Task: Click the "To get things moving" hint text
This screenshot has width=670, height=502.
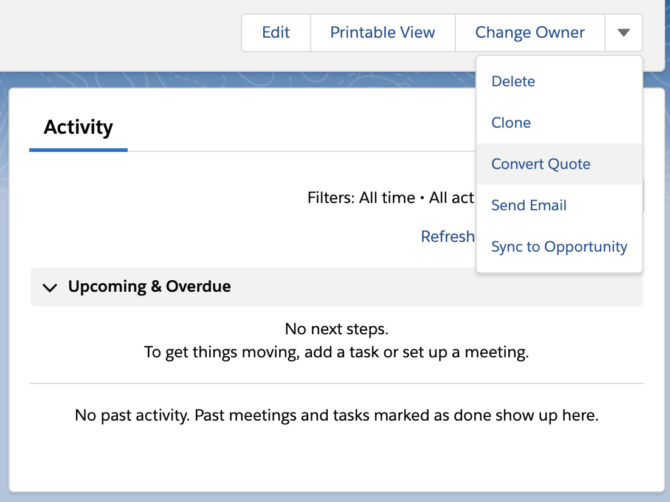Action: click(336, 352)
